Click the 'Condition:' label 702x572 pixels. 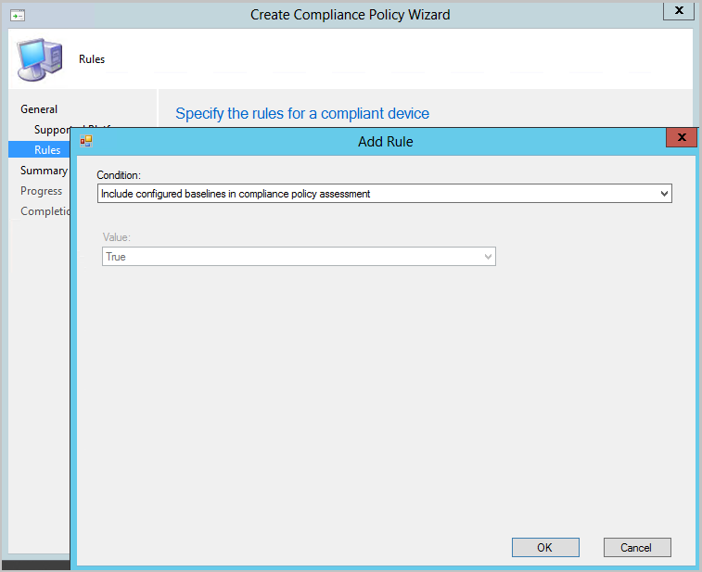coord(119,175)
